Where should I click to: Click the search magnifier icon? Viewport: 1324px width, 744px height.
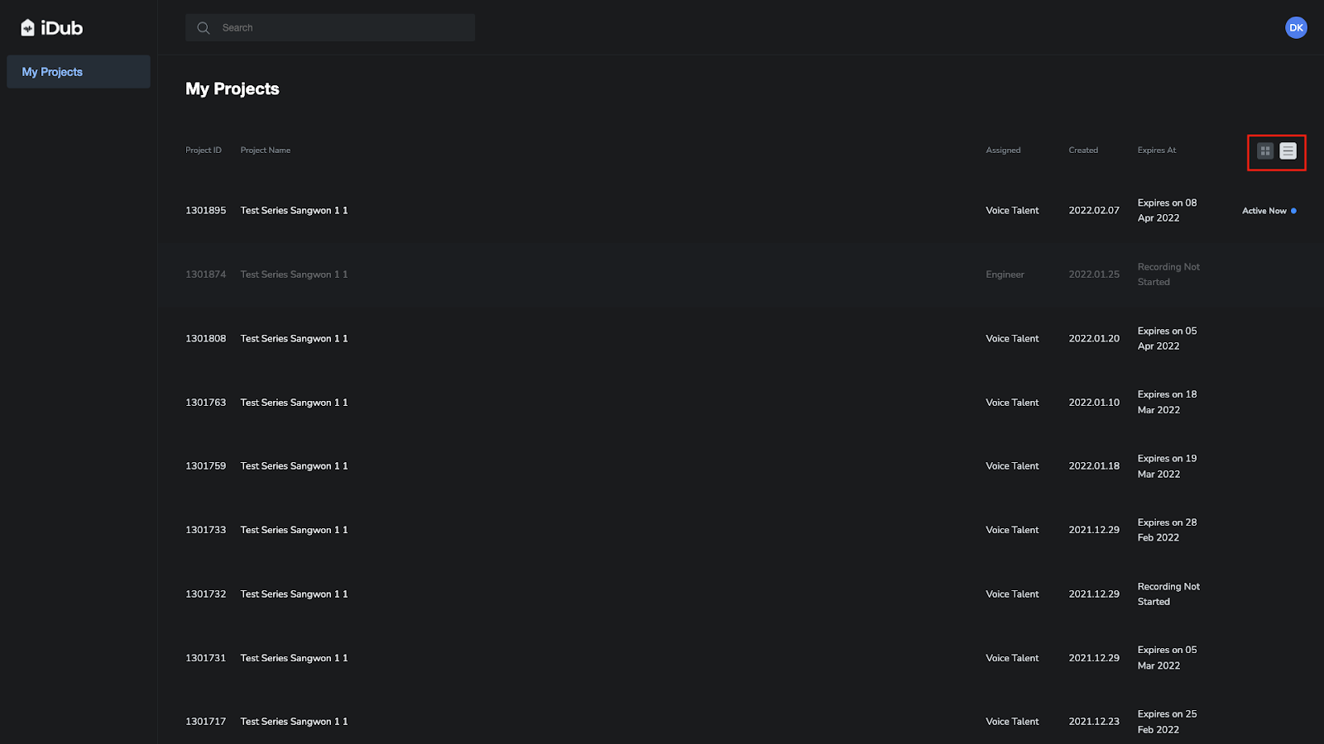coord(204,28)
